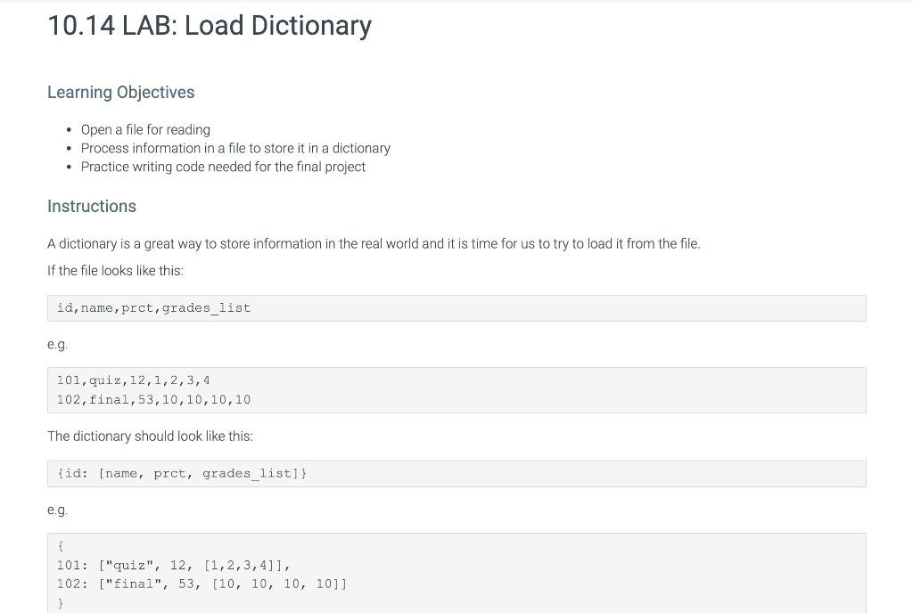Click the Instructions section heading
The height and width of the screenshot is (613, 913).
[92, 206]
